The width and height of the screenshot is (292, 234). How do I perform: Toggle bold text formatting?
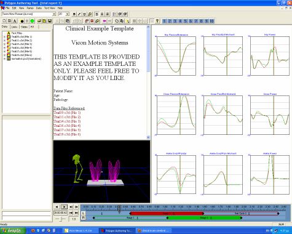(74, 14)
